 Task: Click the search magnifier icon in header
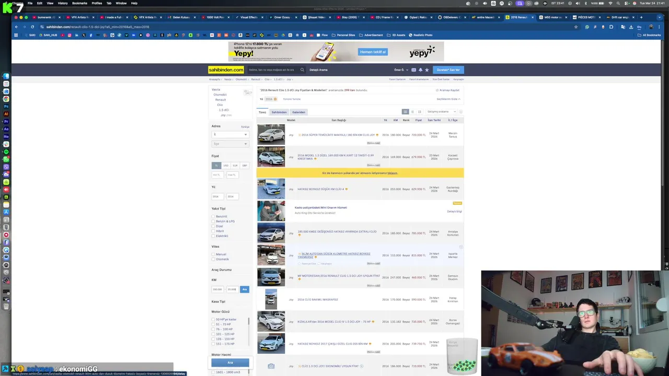coord(302,69)
